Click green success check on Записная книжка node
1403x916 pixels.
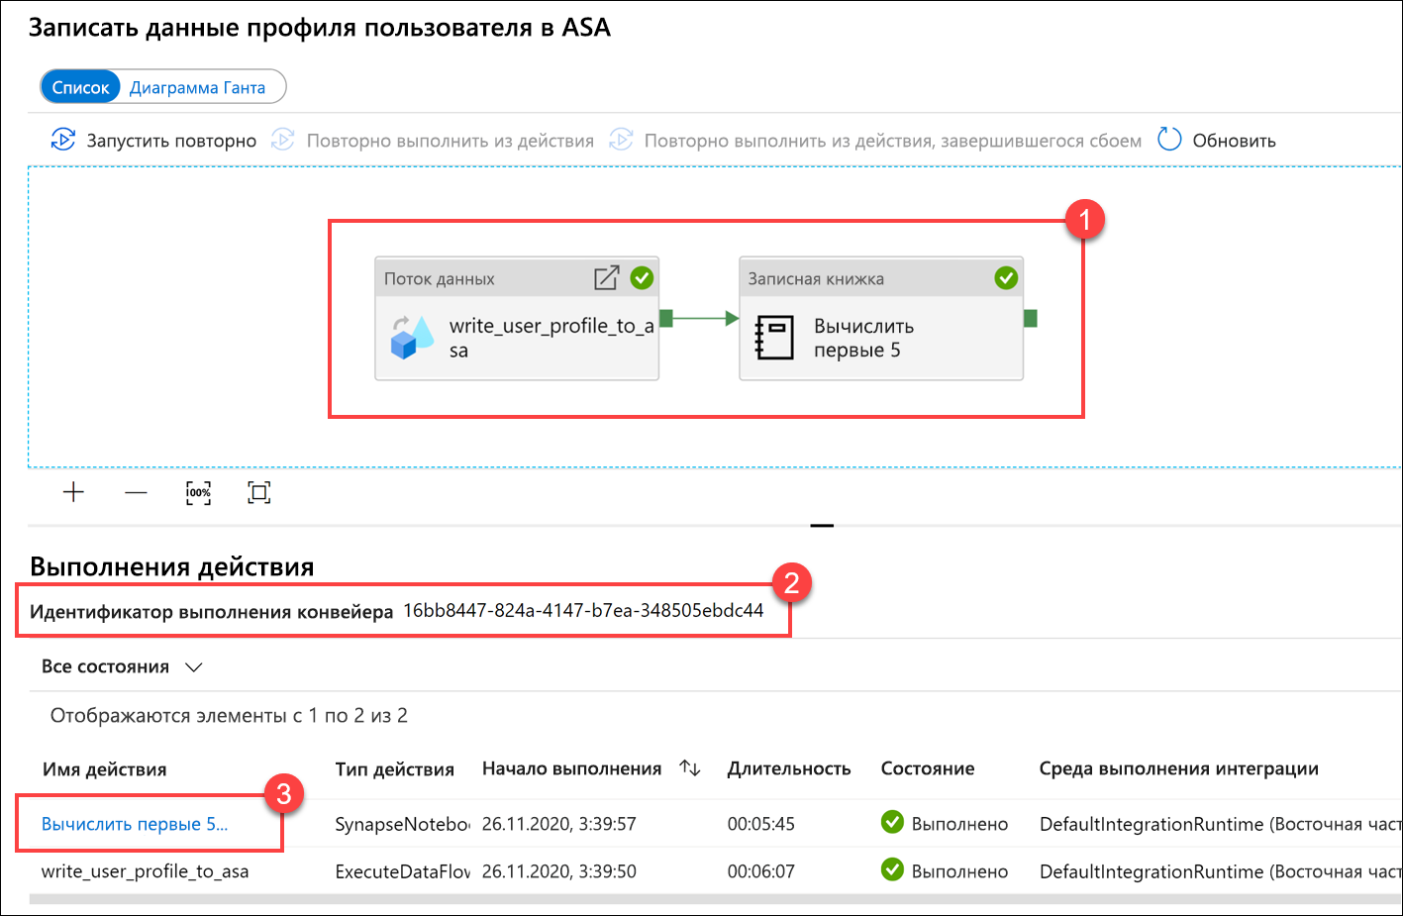click(1006, 278)
